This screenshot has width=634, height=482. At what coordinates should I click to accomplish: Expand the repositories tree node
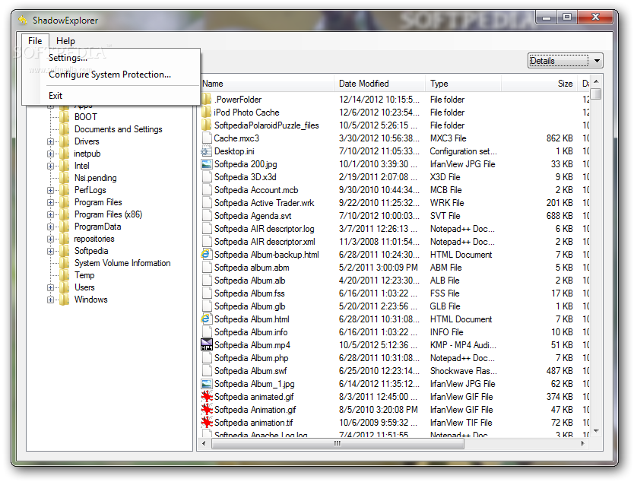[x=50, y=239]
